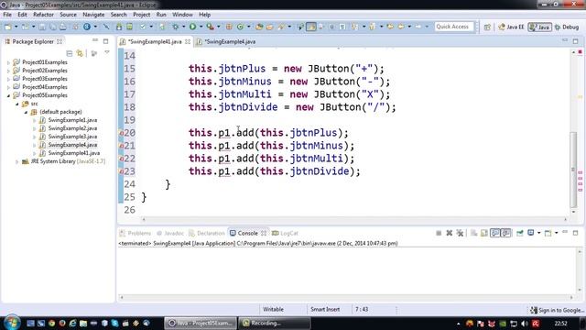Click the editor vertical scrollbar thumb
The width and height of the screenshot is (586, 330).
pos(574,169)
